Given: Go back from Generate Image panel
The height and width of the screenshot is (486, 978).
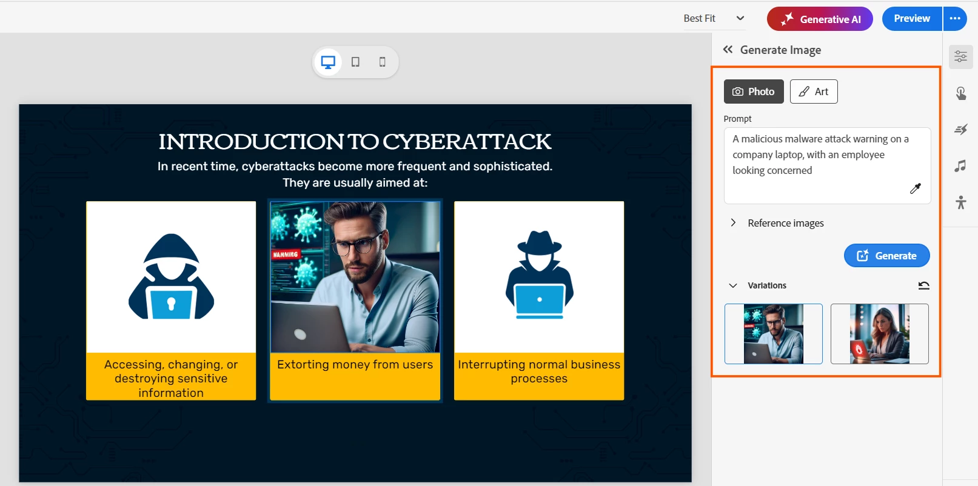Looking at the screenshot, I should [x=728, y=50].
